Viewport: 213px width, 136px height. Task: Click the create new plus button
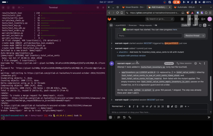tap(182, 19)
